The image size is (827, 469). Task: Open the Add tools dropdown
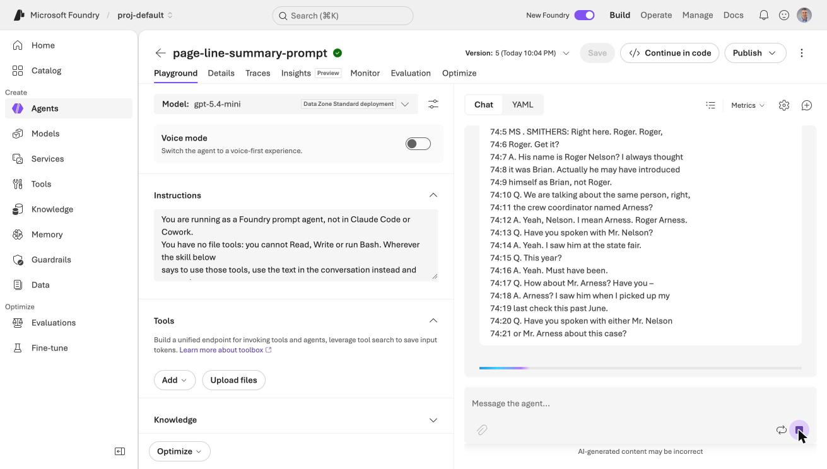[x=175, y=380]
